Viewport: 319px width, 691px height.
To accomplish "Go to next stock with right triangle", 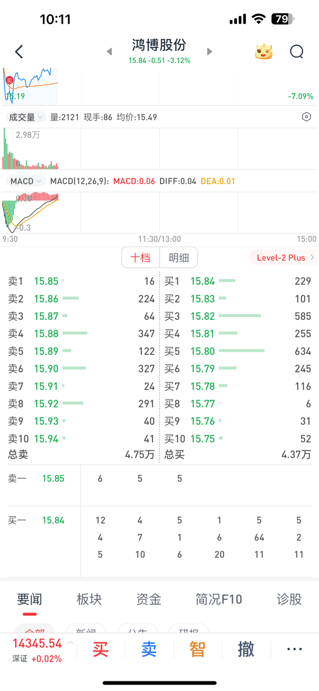I will [x=209, y=52].
